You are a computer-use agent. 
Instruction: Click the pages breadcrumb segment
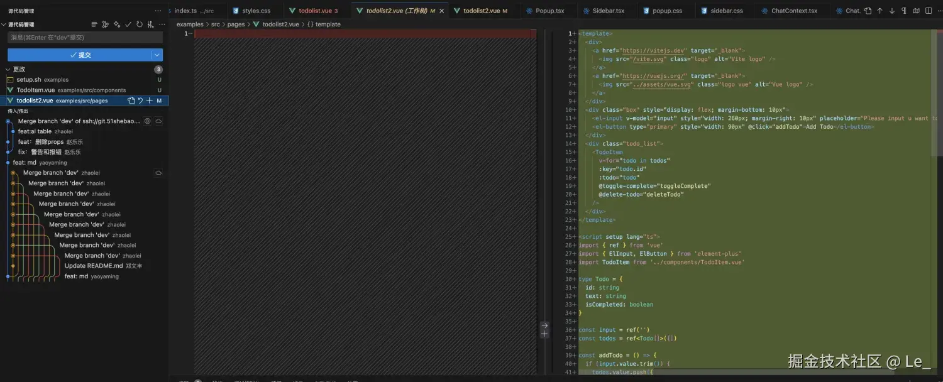point(236,25)
